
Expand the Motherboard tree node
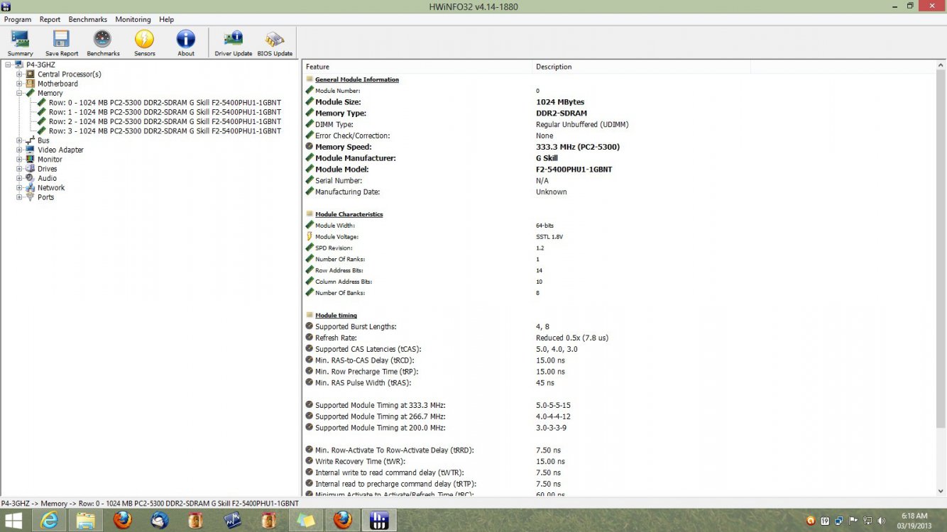tap(19, 84)
